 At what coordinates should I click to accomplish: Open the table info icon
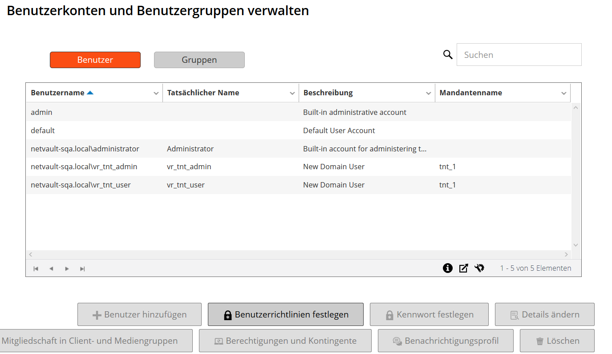pyautogui.click(x=448, y=268)
